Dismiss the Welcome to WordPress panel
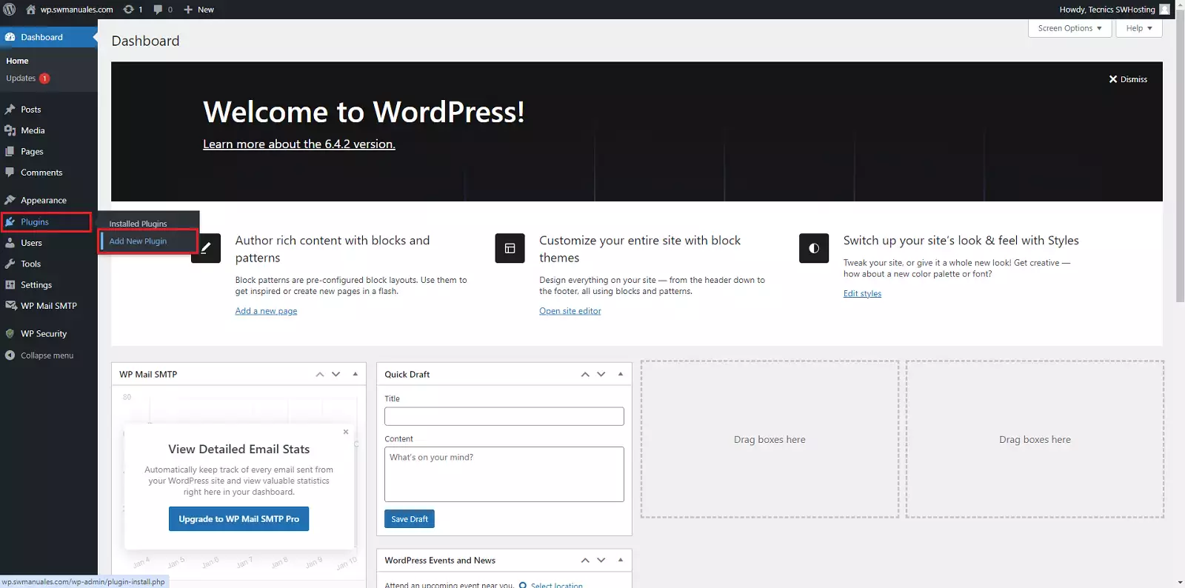1185x588 pixels. point(1127,79)
